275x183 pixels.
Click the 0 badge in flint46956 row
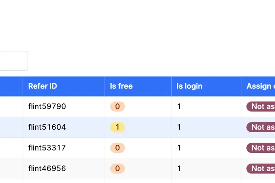(x=118, y=169)
